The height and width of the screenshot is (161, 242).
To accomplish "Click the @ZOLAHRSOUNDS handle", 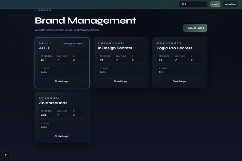I will 49,98.
